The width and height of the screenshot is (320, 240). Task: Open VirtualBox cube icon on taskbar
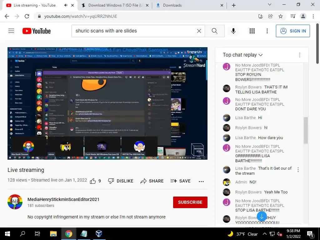point(99,234)
